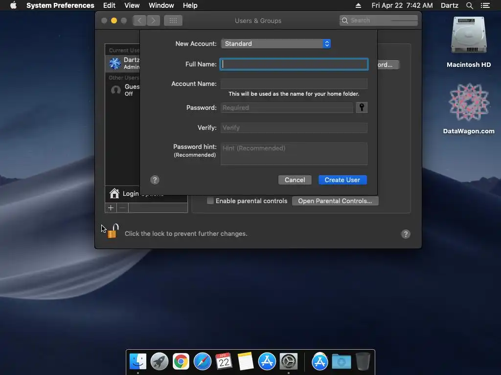Viewport: 501px width, 375px height.
Task: Click the Create User button
Action: point(342,180)
